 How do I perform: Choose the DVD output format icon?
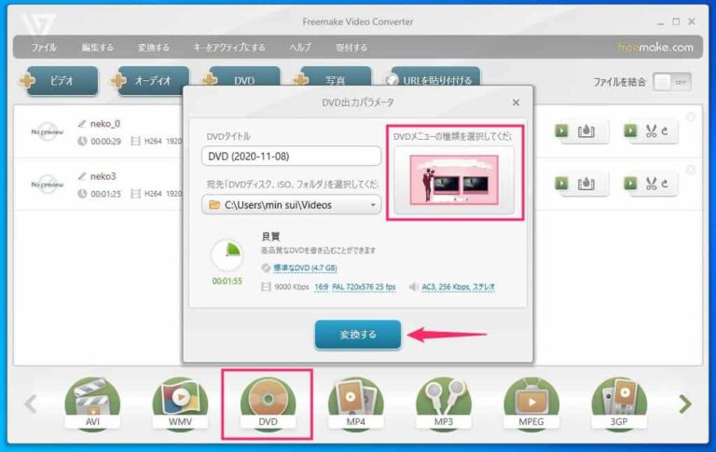pos(268,403)
